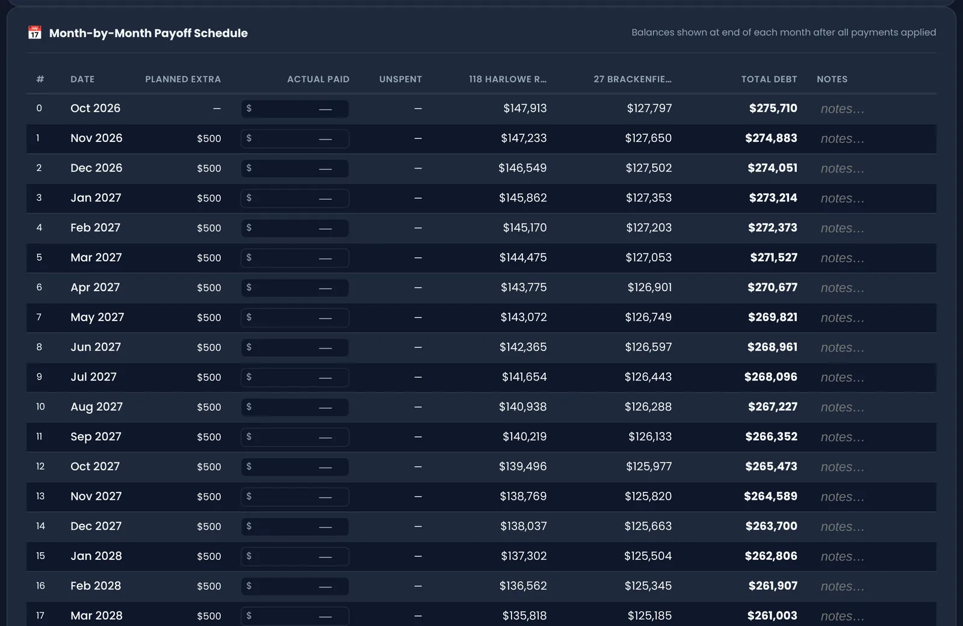Click the Harlowe balance $147,233

[524, 138]
